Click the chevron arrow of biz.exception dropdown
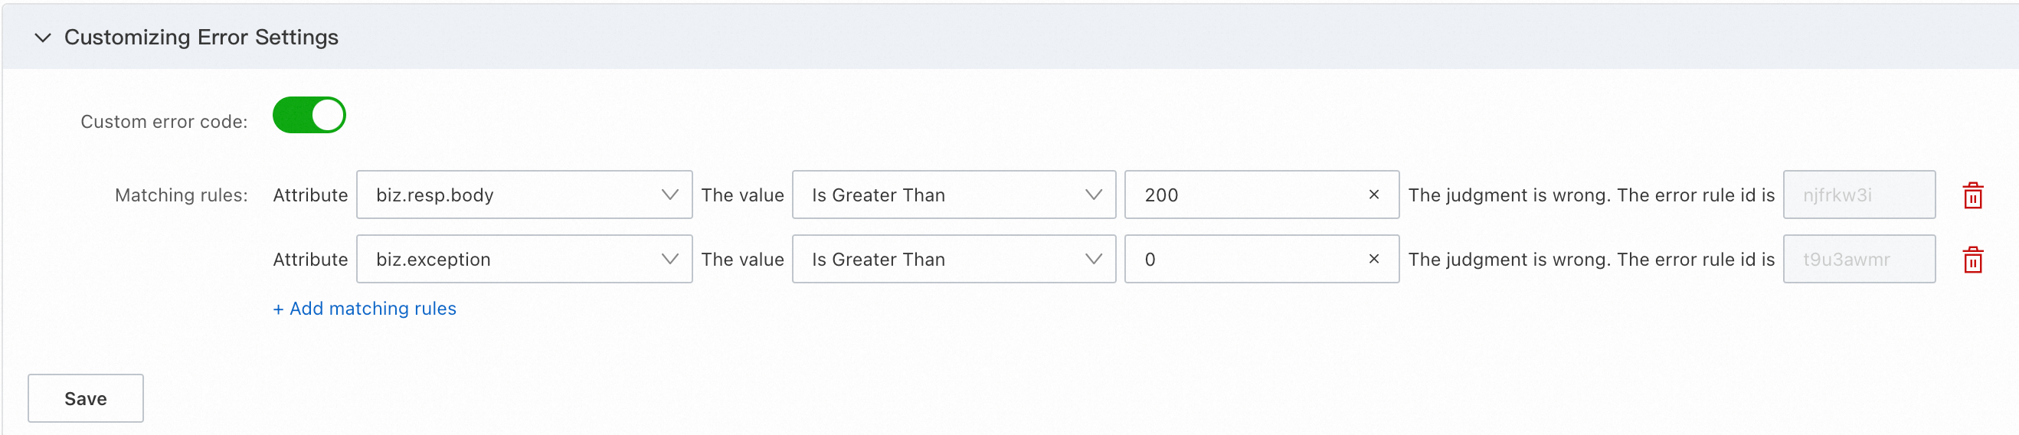 tap(669, 259)
